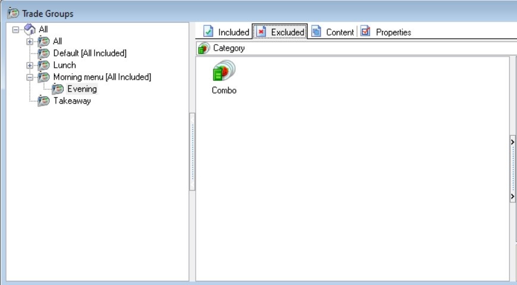Open the Properties tab

click(393, 32)
